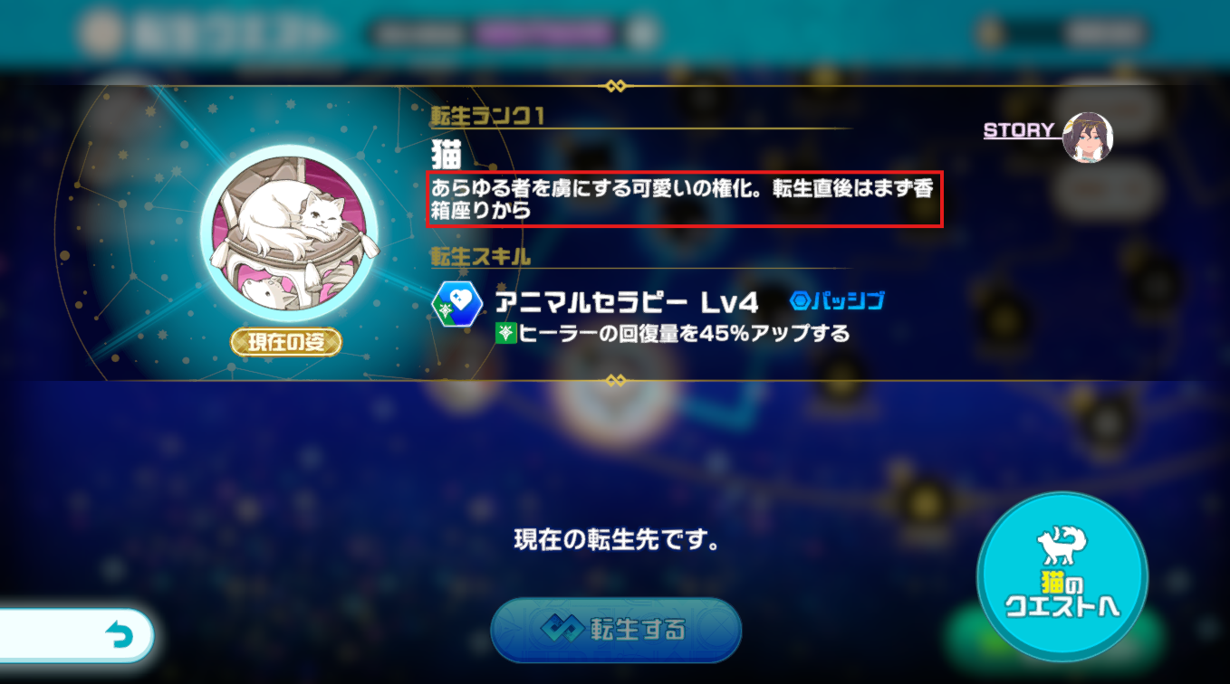The height and width of the screenshot is (684, 1230).
Task: Tap the 現在の姿 gold badge
Action: 285,342
